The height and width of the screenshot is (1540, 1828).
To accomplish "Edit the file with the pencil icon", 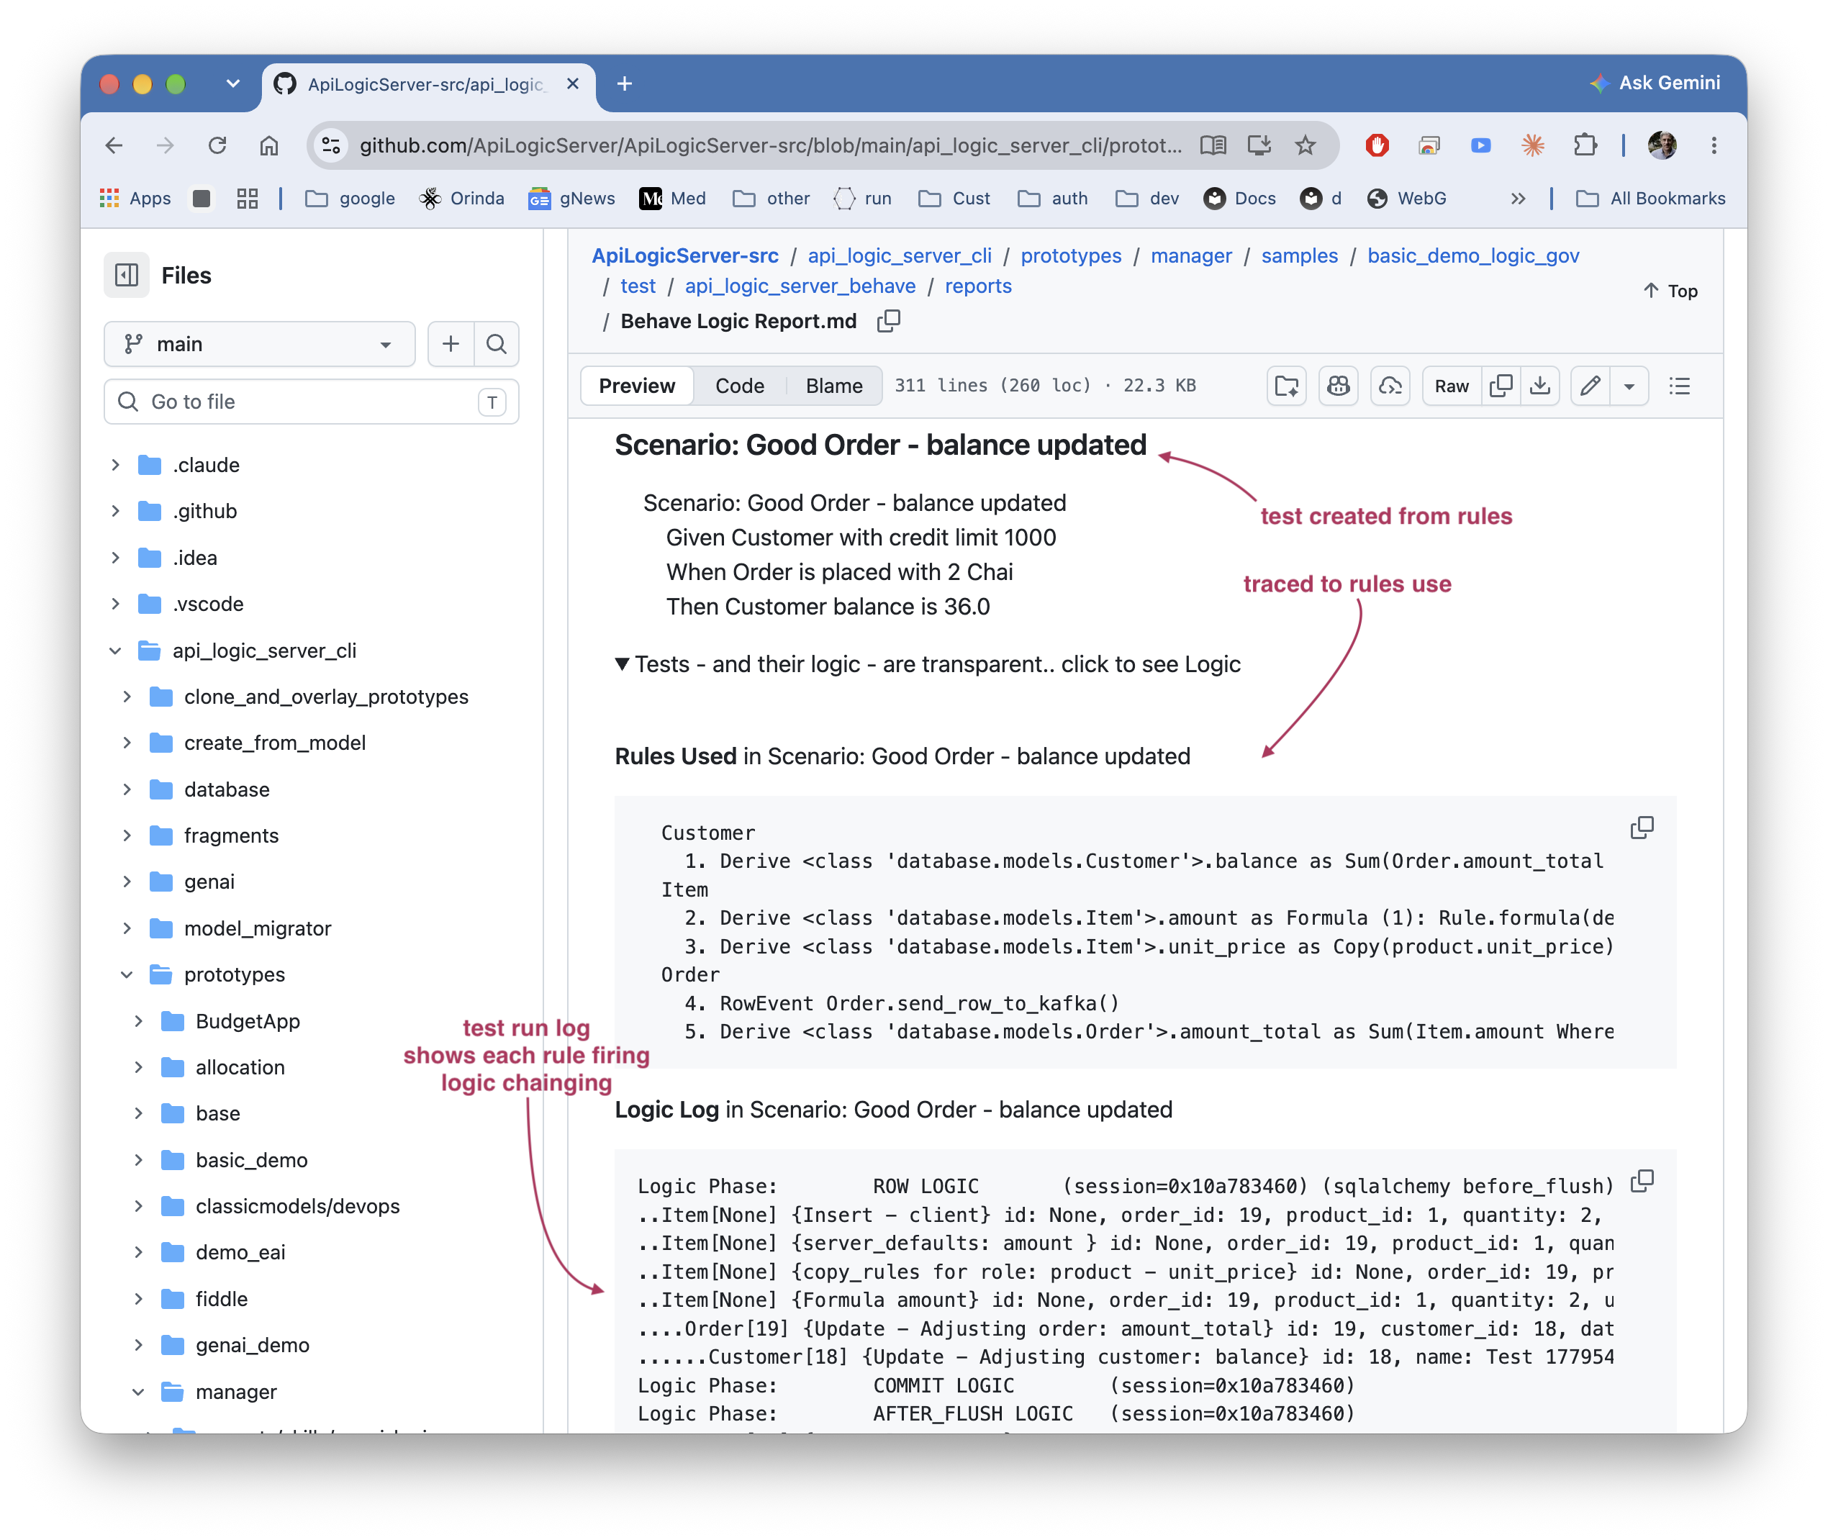I will pos(1591,386).
